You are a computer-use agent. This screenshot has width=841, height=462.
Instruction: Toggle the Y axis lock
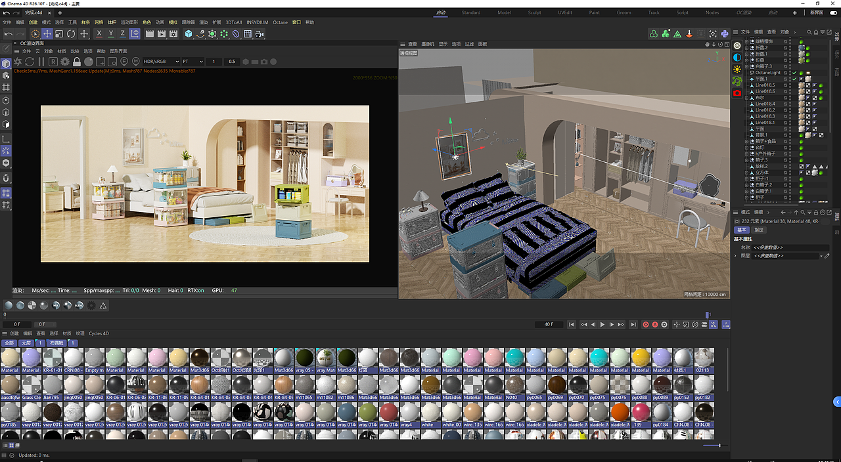coord(111,33)
